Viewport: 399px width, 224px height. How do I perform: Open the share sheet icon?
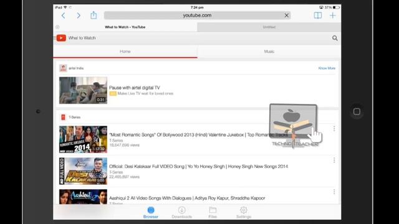[94, 15]
